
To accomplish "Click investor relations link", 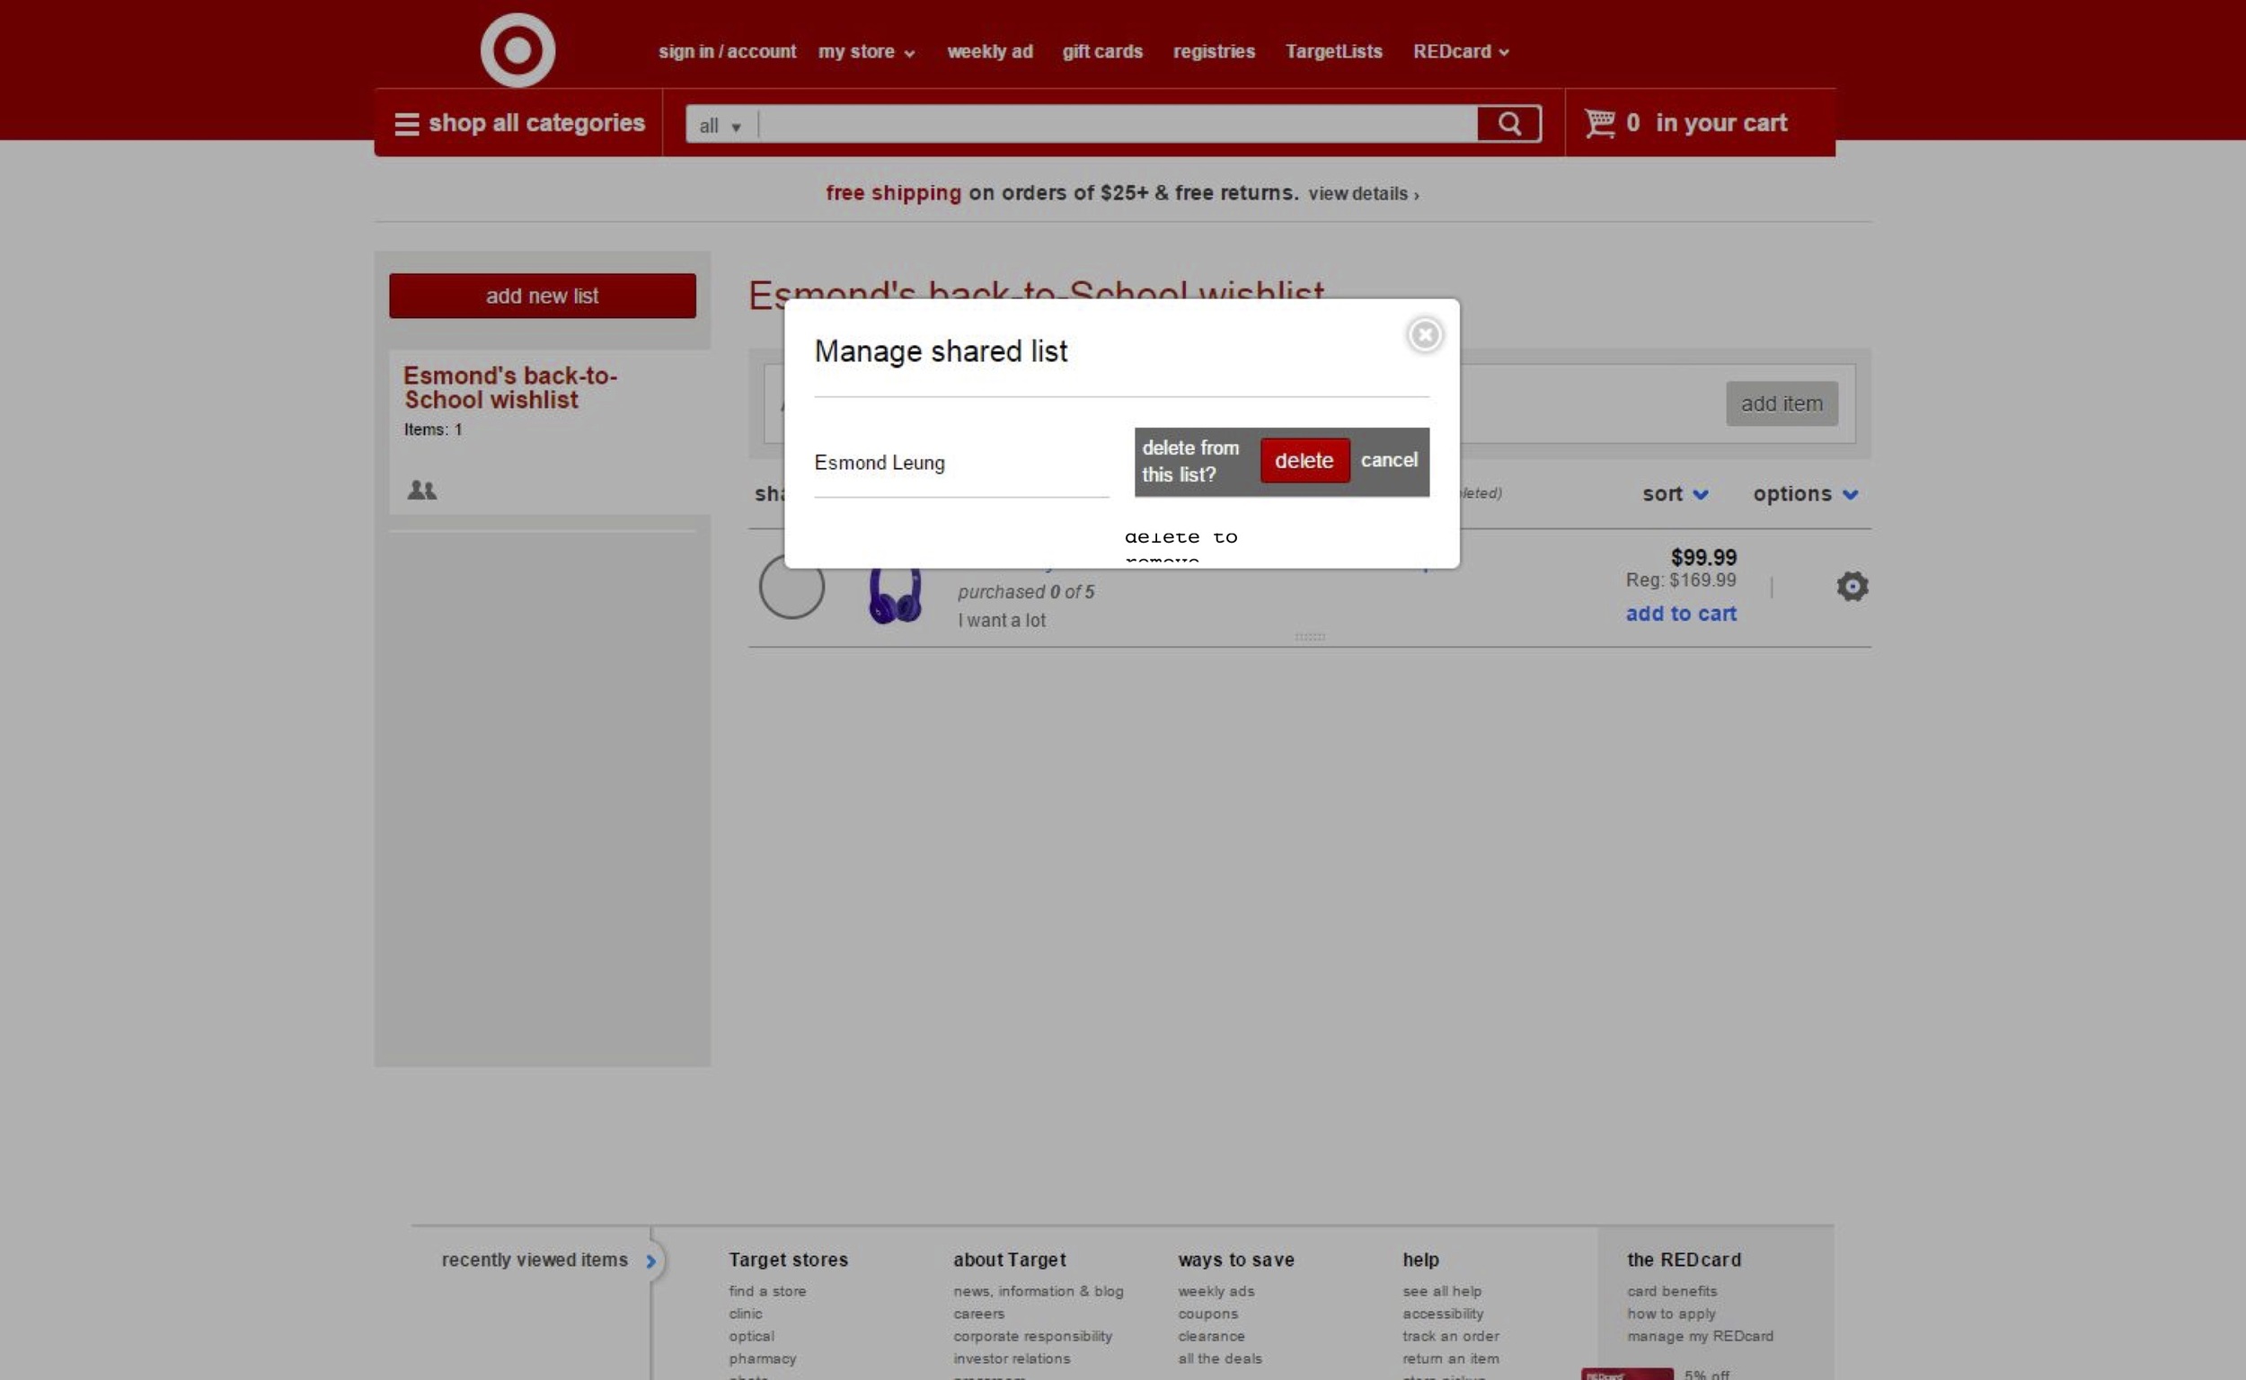I will (x=1012, y=1359).
